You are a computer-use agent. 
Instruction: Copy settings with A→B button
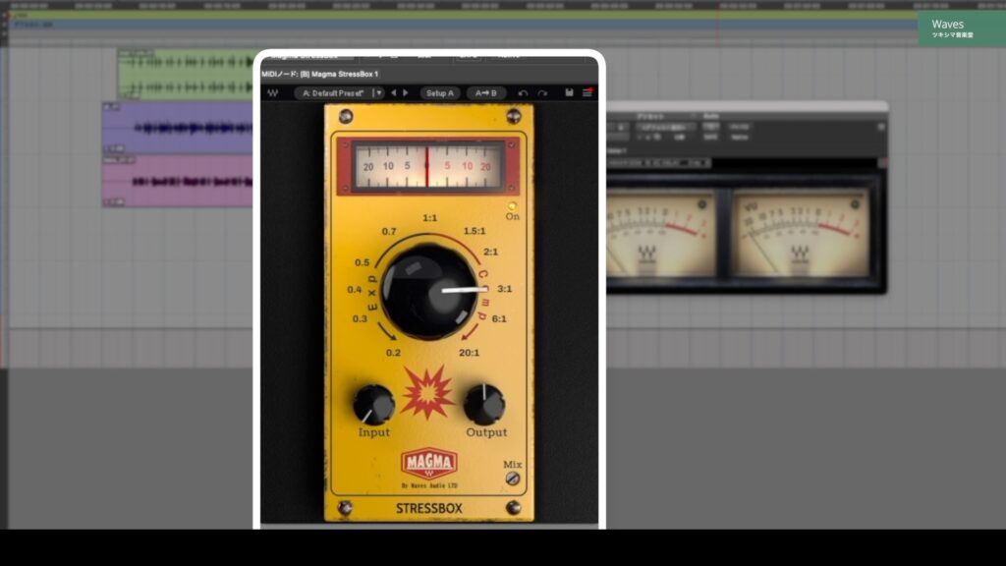[485, 93]
